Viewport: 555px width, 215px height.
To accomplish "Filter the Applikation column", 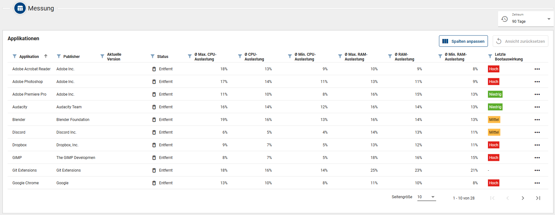I will (15, 56).
